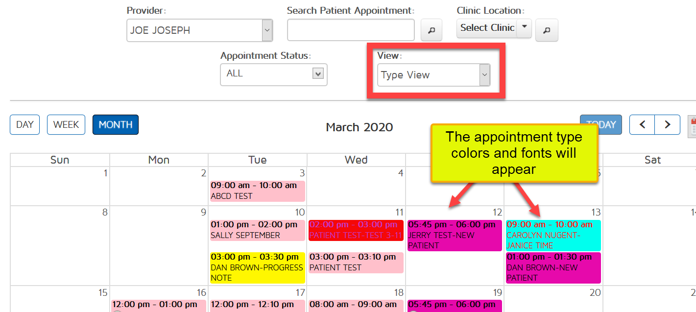Go to the previous month arrow

[x=642, y=125]
